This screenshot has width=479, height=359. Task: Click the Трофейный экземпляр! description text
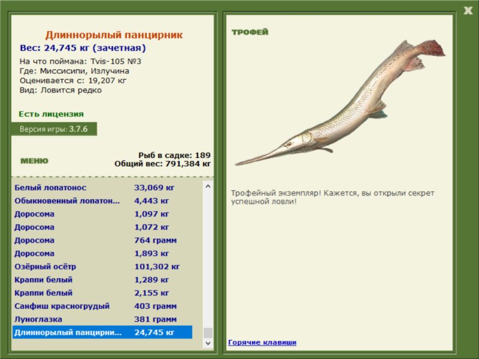click(x=332, y=197)
